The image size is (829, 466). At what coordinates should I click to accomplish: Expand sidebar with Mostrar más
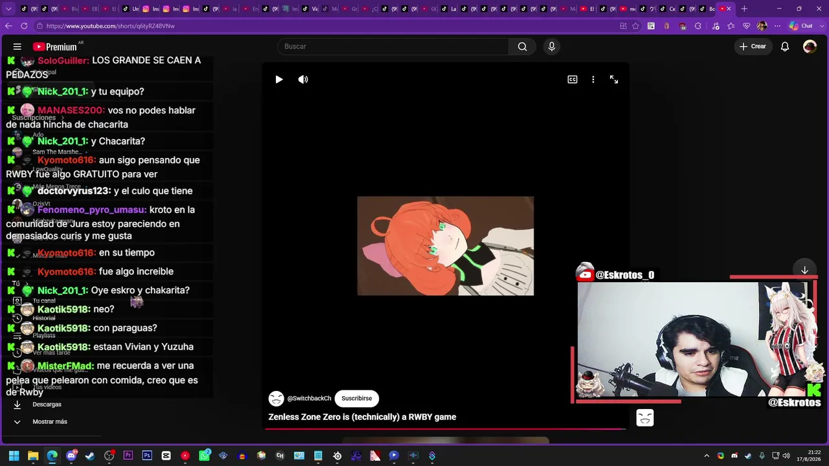tap(50, 422)
